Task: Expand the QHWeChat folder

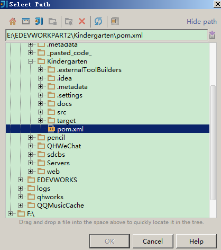Action: (30, 146)
